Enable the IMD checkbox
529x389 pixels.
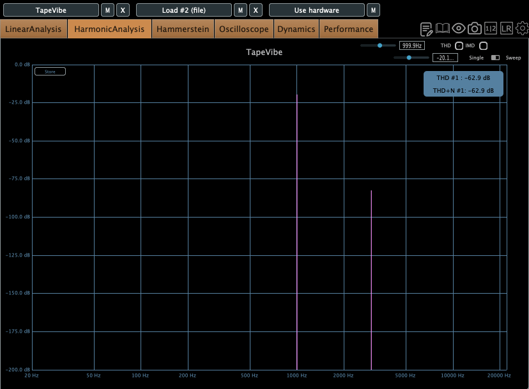(x=483, y=45)
